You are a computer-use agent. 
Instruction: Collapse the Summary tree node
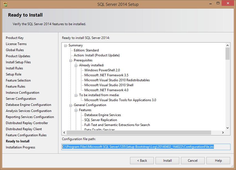(x=66, y=46)
